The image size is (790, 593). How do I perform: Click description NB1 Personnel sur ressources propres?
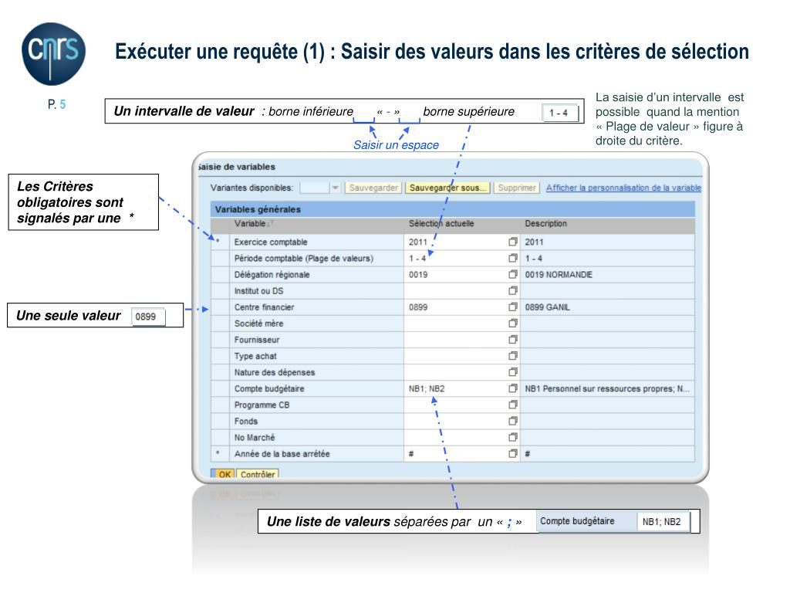tap(607, 388)
